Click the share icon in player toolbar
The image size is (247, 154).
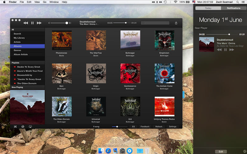pyautogui.click(x=176, y=23)
